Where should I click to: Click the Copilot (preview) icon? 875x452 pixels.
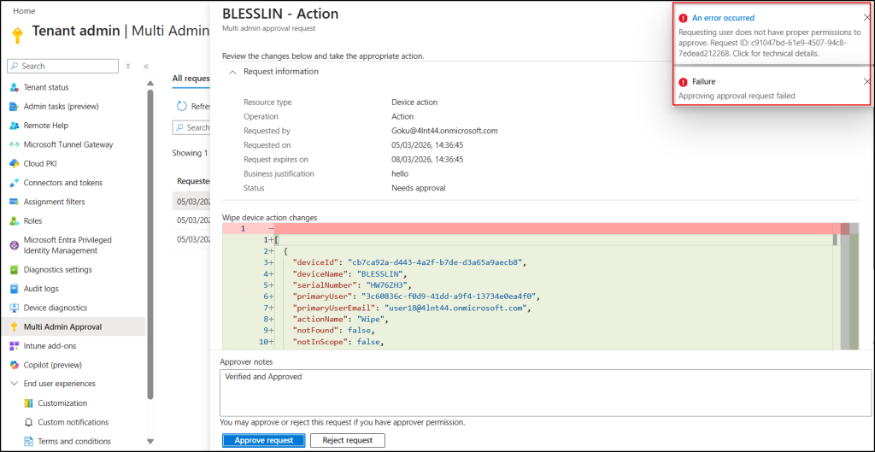[x=15, y=365]
